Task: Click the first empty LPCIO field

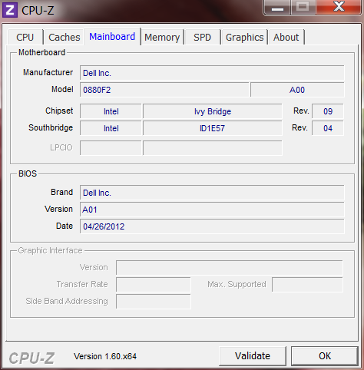Action: coord(111,147)
